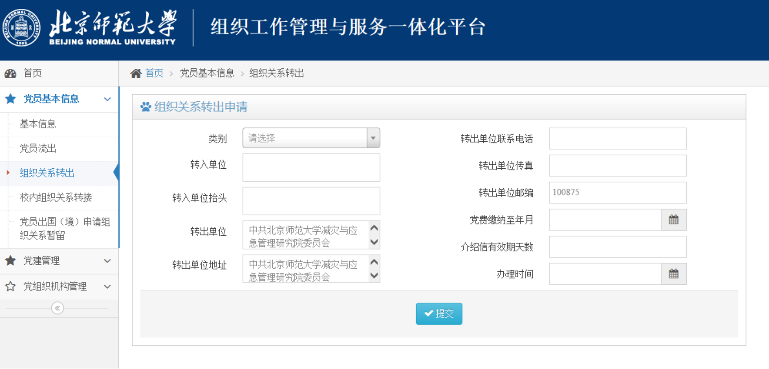Click the star icon beside 党员基本信息

point(10,99)
